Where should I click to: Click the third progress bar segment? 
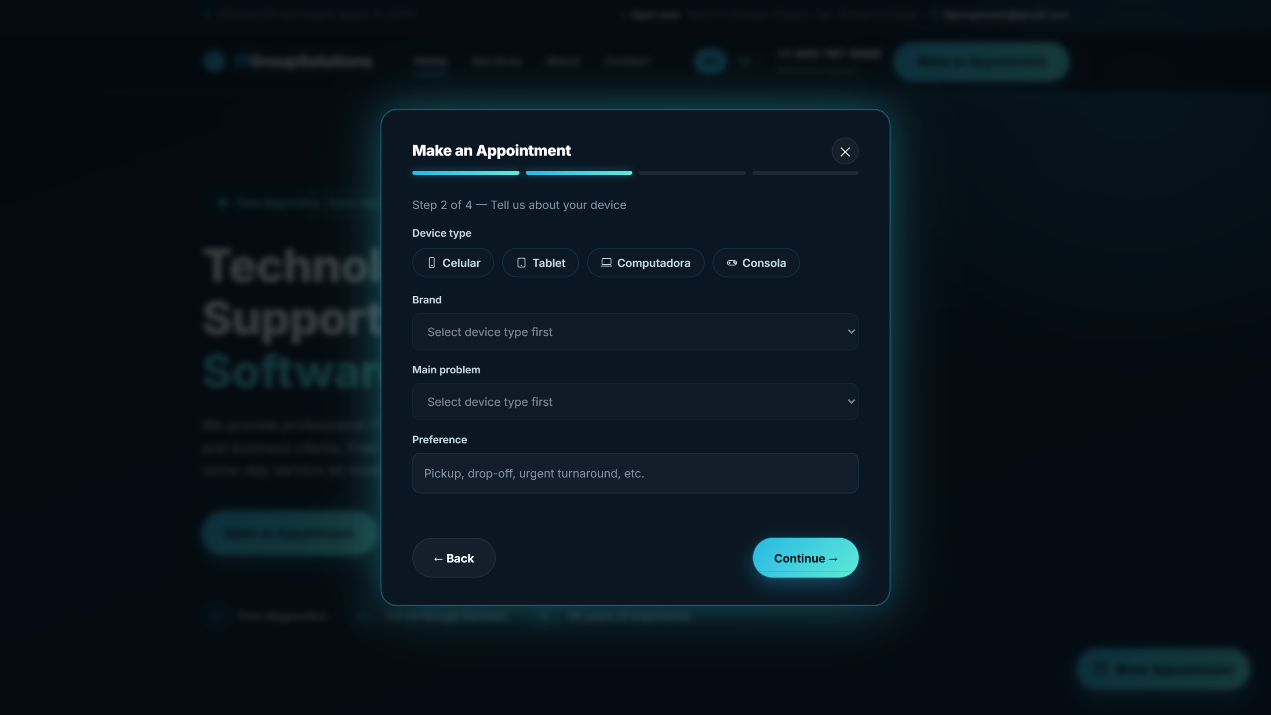click(x=692, y=173)
